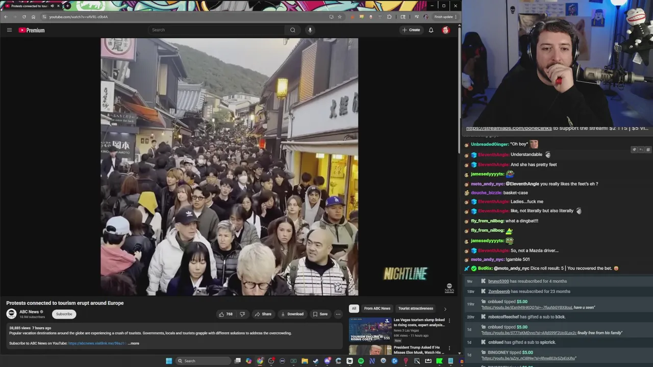Open Discord from the taskbar
The width and height of the screenshot is (653, 367).
click(327, 361)
